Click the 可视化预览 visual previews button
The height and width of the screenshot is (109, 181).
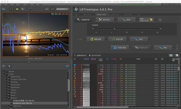120,48
